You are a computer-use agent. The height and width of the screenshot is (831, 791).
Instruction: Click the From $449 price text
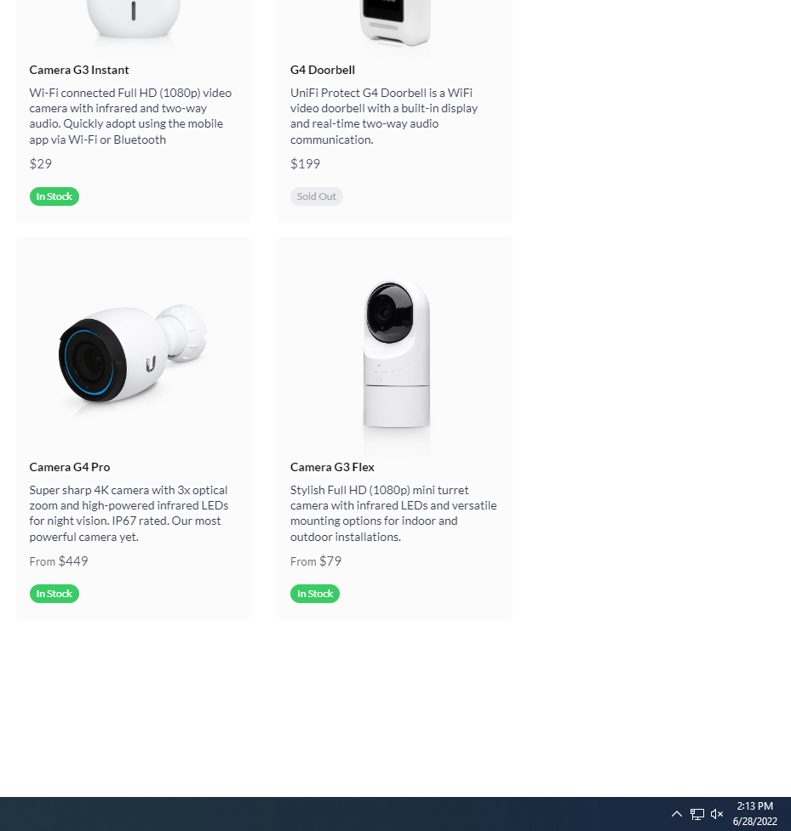59,561
